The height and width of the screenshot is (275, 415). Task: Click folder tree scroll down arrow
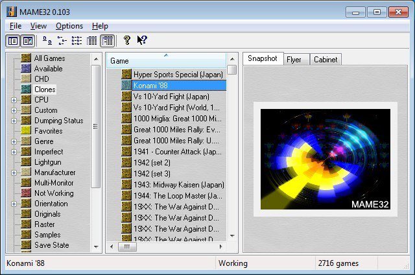(x=96, y=246)
